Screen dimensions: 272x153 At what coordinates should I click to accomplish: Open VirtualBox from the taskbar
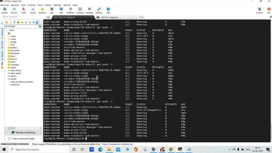(153, 149)
